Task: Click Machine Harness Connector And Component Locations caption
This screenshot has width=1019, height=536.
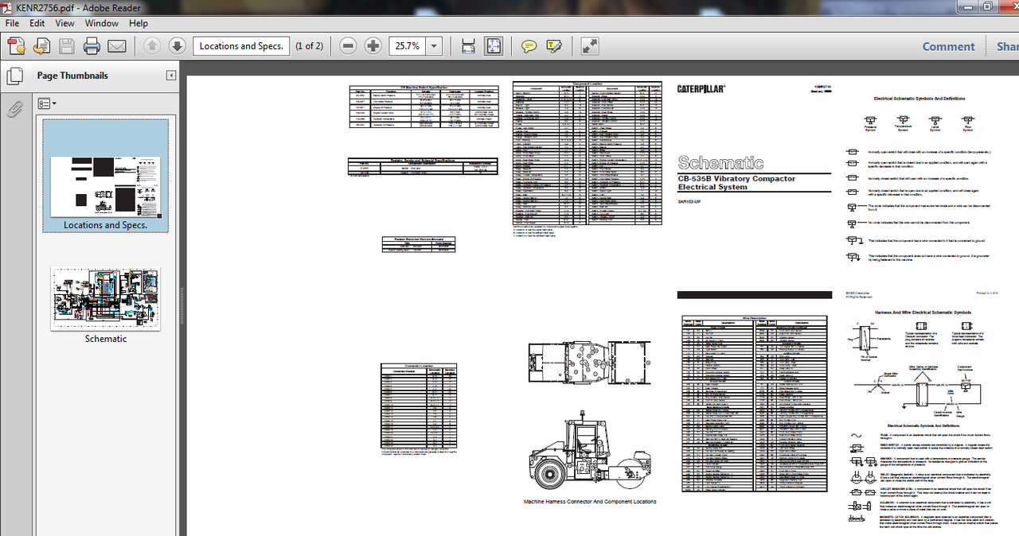Action: coord(590,502)
